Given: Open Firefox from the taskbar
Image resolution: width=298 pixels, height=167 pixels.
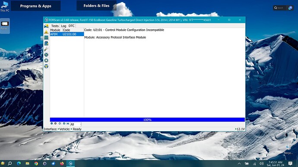Looking at the screenshot, I should [62, 164].
